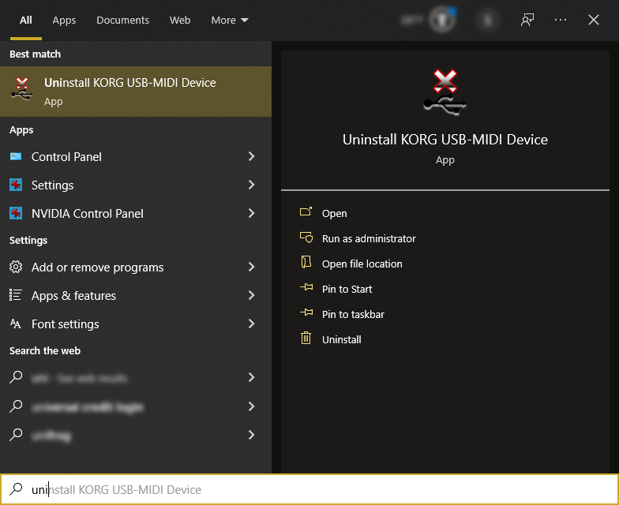
Task: Click the Open file location icon
Action: coord(306,262)
